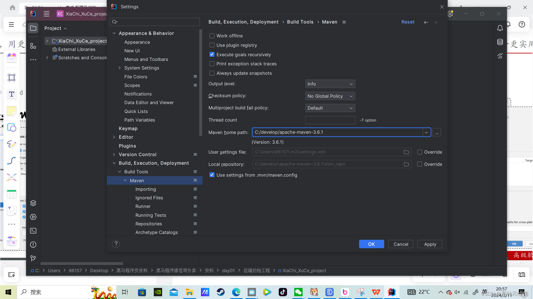
Task: Open Microsoft Edge from the taskbar
Action: (x=236, y=292)
